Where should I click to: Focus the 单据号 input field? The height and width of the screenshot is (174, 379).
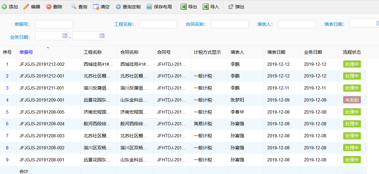[x=54, y=24]
